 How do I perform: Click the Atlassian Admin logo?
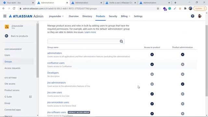[26, 16]
